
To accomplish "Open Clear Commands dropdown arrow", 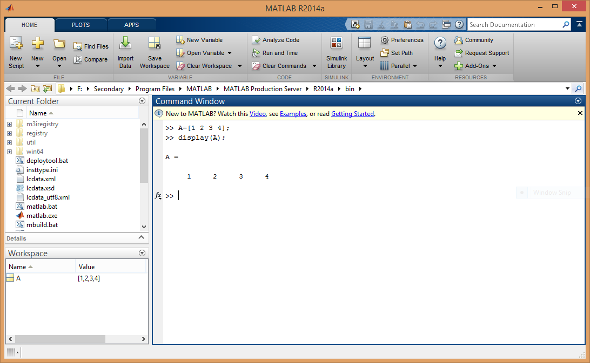I will pos(314,66).
